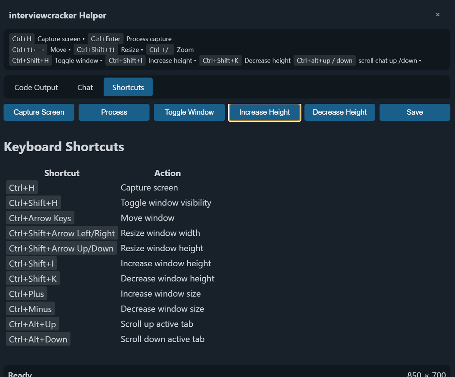Click the Ctrl+Shift+I cell in the shortcuts table
Image resolution: width=455 pixels, height=377 pixels.
(x=31, y=263)
